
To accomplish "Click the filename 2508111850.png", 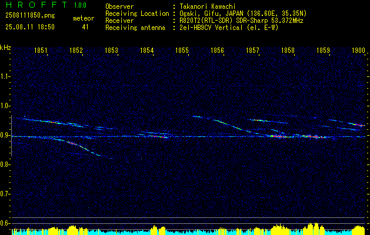I will tap(30, 15).
